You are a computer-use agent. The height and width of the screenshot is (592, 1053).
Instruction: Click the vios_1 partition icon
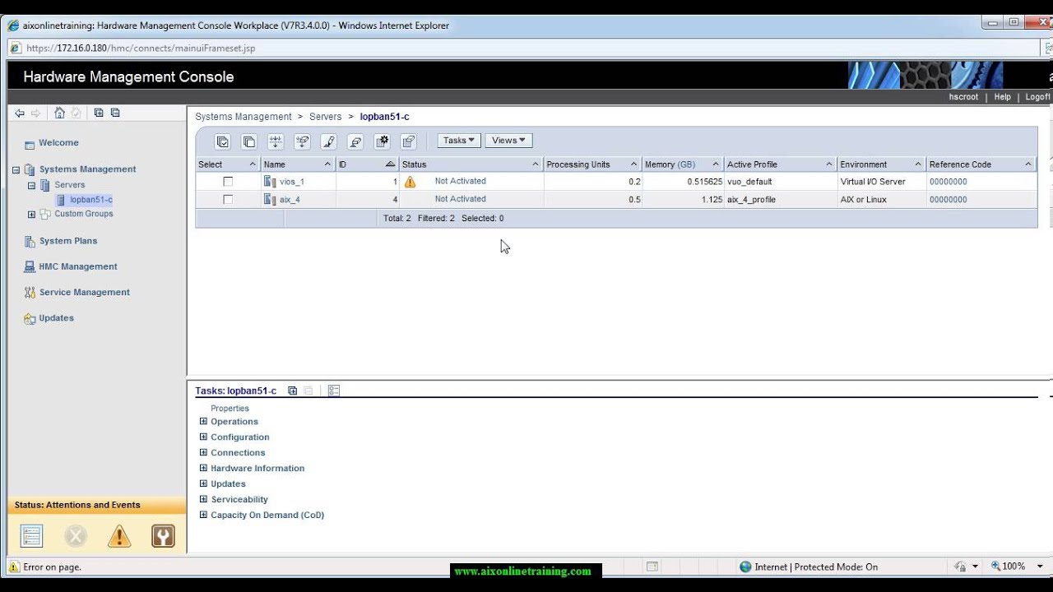coord(270,182)
